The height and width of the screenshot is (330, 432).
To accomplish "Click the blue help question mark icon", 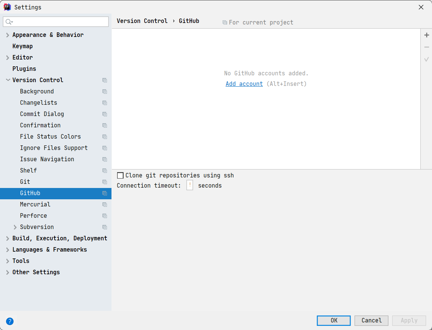I will point(10,321).
